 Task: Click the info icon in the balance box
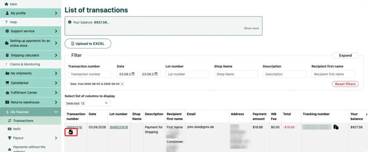click(70, 22)
